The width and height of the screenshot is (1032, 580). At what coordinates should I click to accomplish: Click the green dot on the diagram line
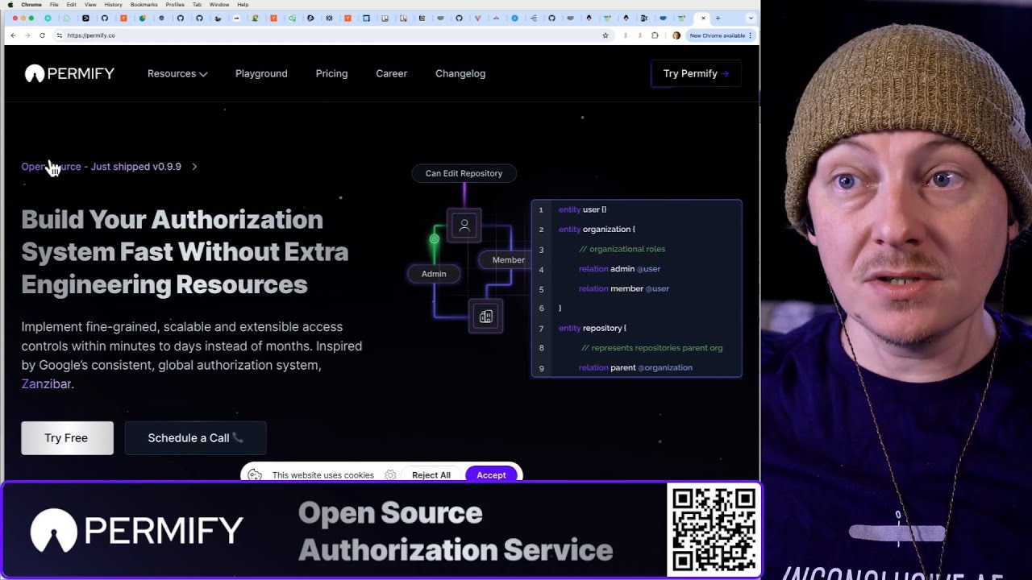[435, 238]
